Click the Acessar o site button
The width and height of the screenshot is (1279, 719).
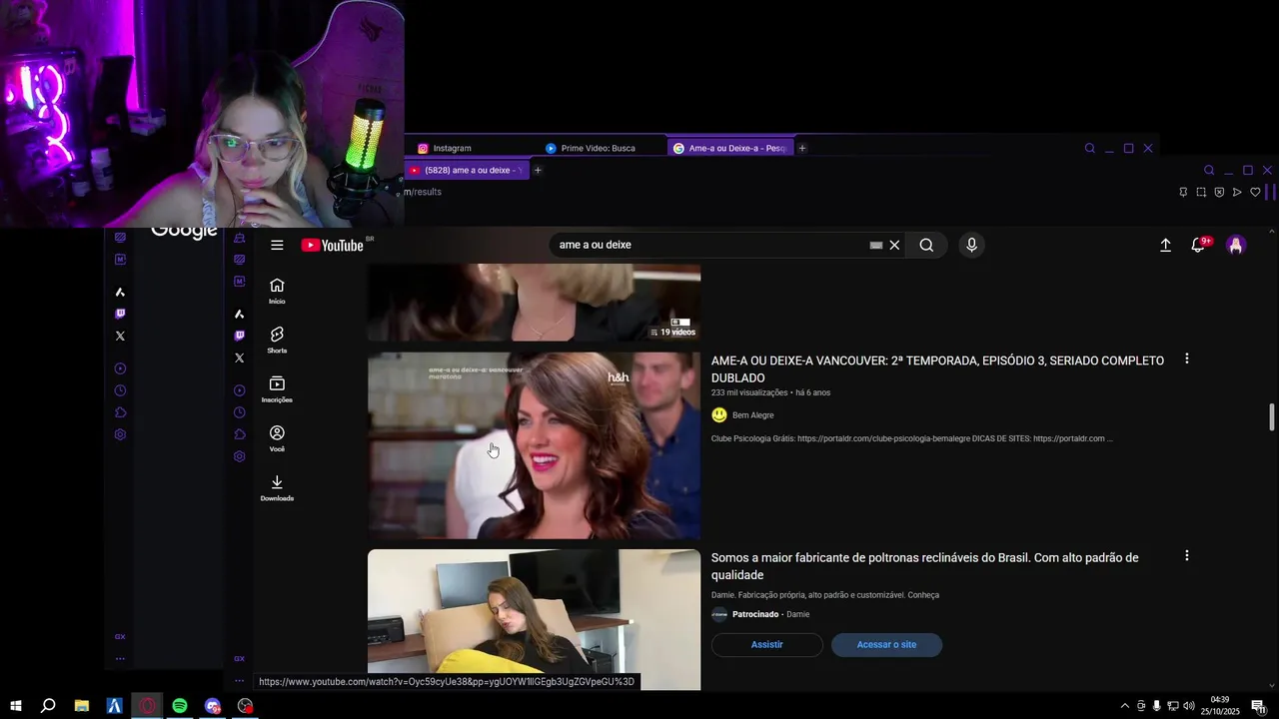pyautogui.click(x=886, y=644)
